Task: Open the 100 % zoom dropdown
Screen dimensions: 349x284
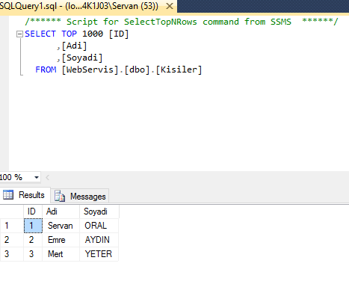Action: coord(37,177)
